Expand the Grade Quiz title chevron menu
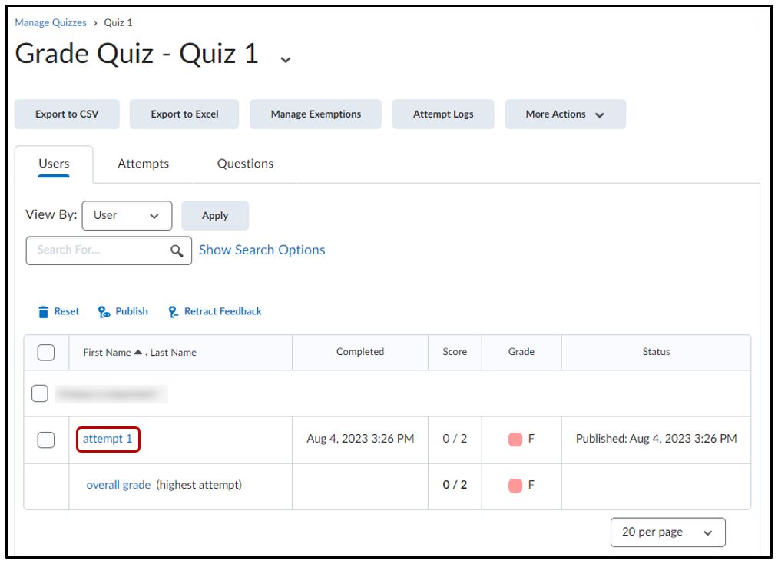The image size is (778, 564). point(286,60)
